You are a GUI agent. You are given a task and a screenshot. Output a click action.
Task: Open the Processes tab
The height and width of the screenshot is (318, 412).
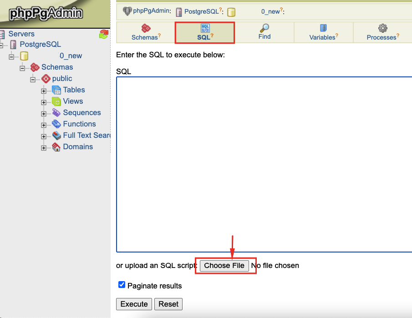tap(382, 33)
